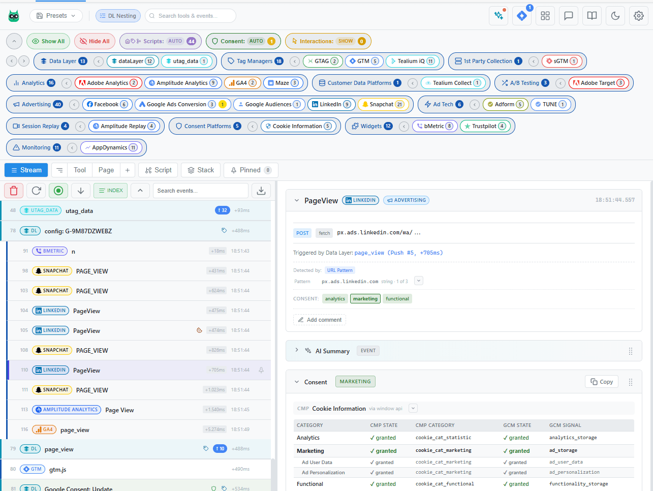This screenshot has width=653, height=491.
Task: Click the Search tools & events field
Action: pyautogui.click(x=191, y=16)
